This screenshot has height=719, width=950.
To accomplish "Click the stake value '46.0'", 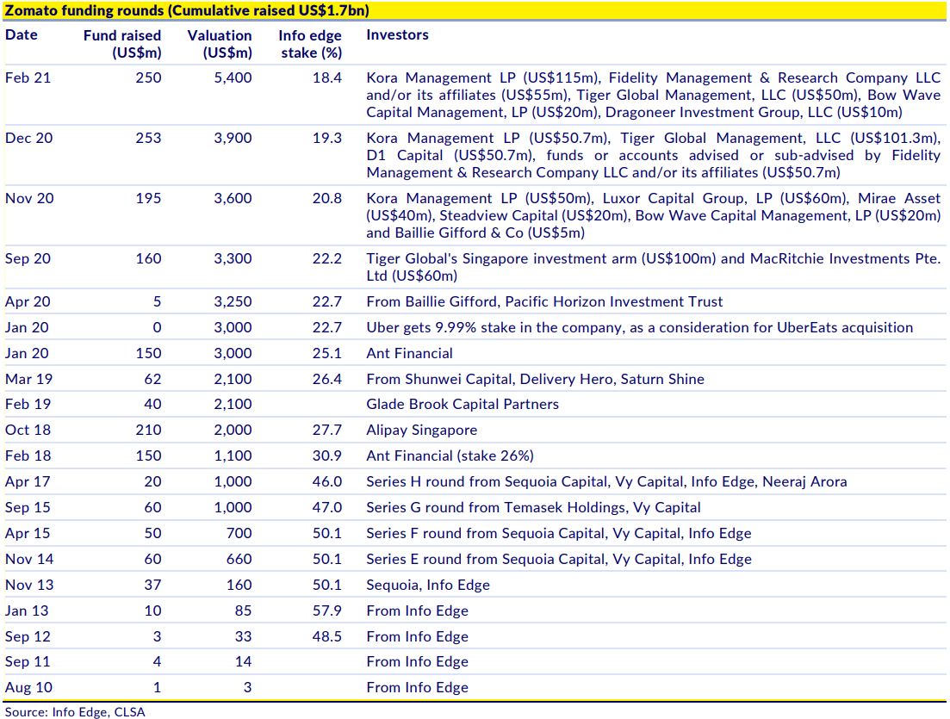I will (x=327, y=481).
